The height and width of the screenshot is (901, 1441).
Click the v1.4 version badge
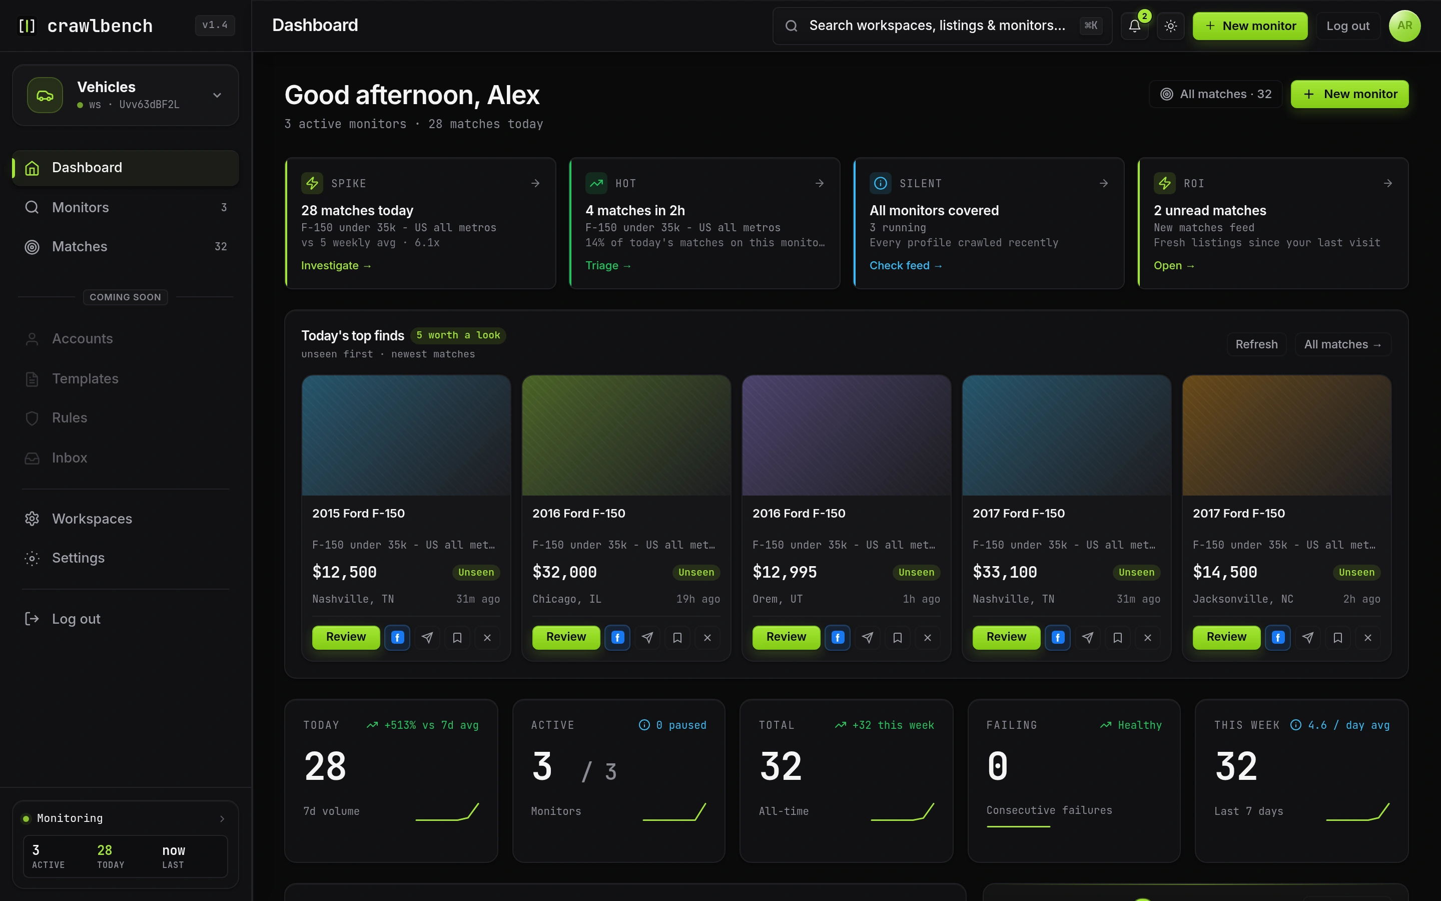click(x=215, y=25)
